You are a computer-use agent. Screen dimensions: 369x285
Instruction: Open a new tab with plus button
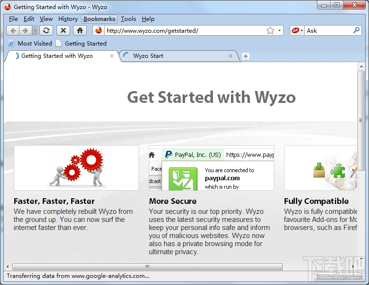[x=246, y=56]
